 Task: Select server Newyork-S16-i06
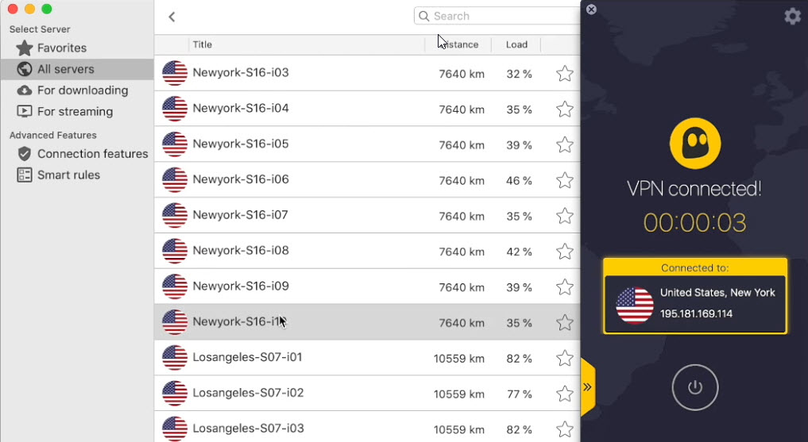[x=367, y=179]
